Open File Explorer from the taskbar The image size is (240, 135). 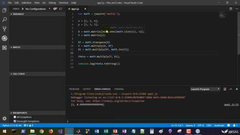coord(32,131)
